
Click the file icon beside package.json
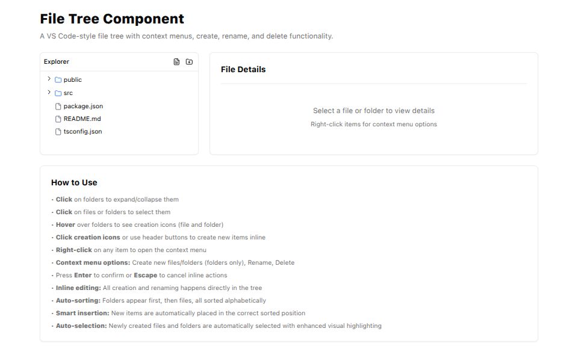click(x=58, y=106)
